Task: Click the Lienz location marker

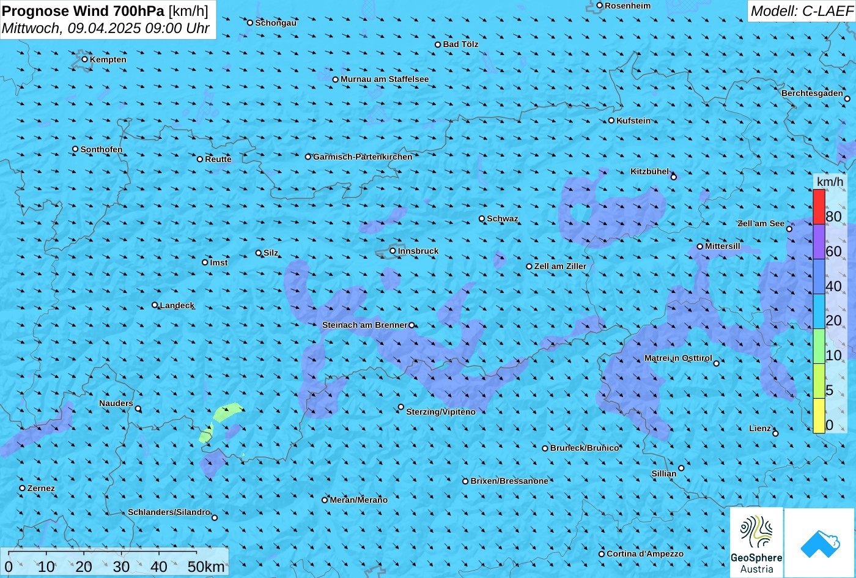Action: point(775,434)
